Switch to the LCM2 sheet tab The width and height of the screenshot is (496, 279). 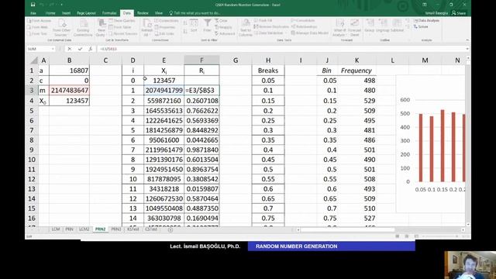coord(84,229)
